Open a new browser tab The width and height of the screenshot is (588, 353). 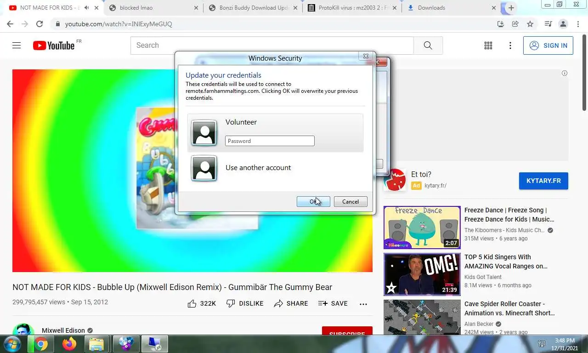pos(511,8)
